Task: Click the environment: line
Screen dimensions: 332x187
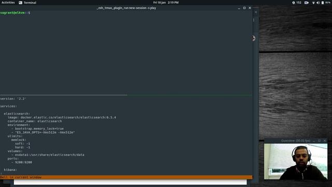Action: (x=19, y=125)
